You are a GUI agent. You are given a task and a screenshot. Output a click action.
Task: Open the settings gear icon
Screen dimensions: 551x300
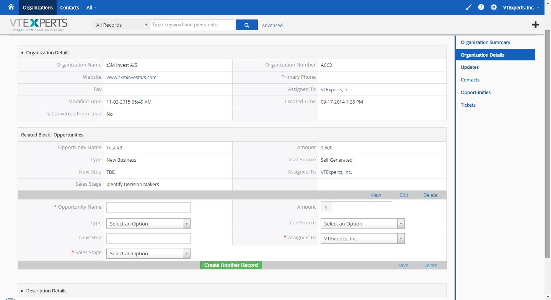point(494,7)
